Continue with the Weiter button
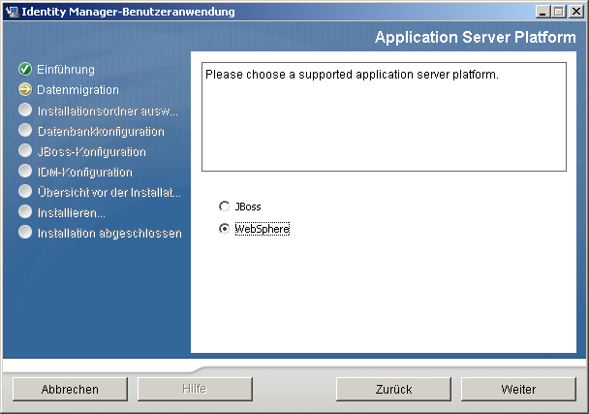This screenshot has width=589, height=414. (518, 389)
